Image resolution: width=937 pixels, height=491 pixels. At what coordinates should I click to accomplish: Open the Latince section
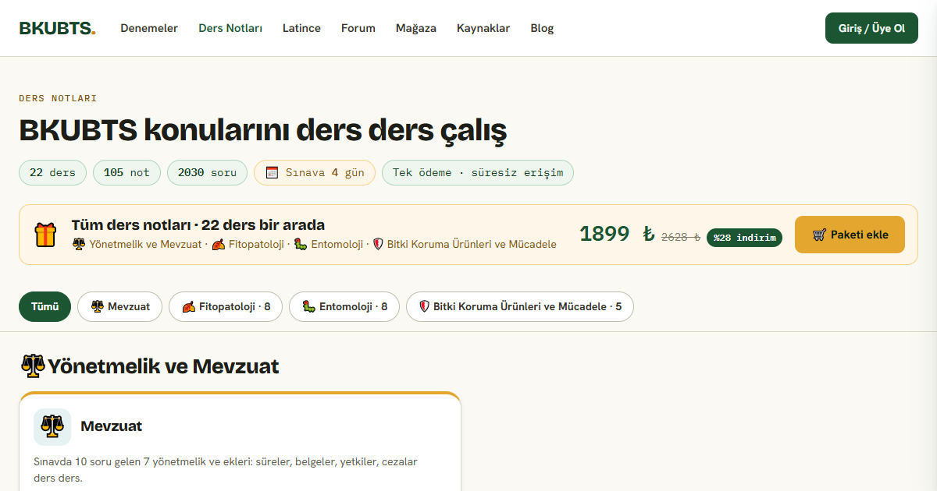point(301,28)
